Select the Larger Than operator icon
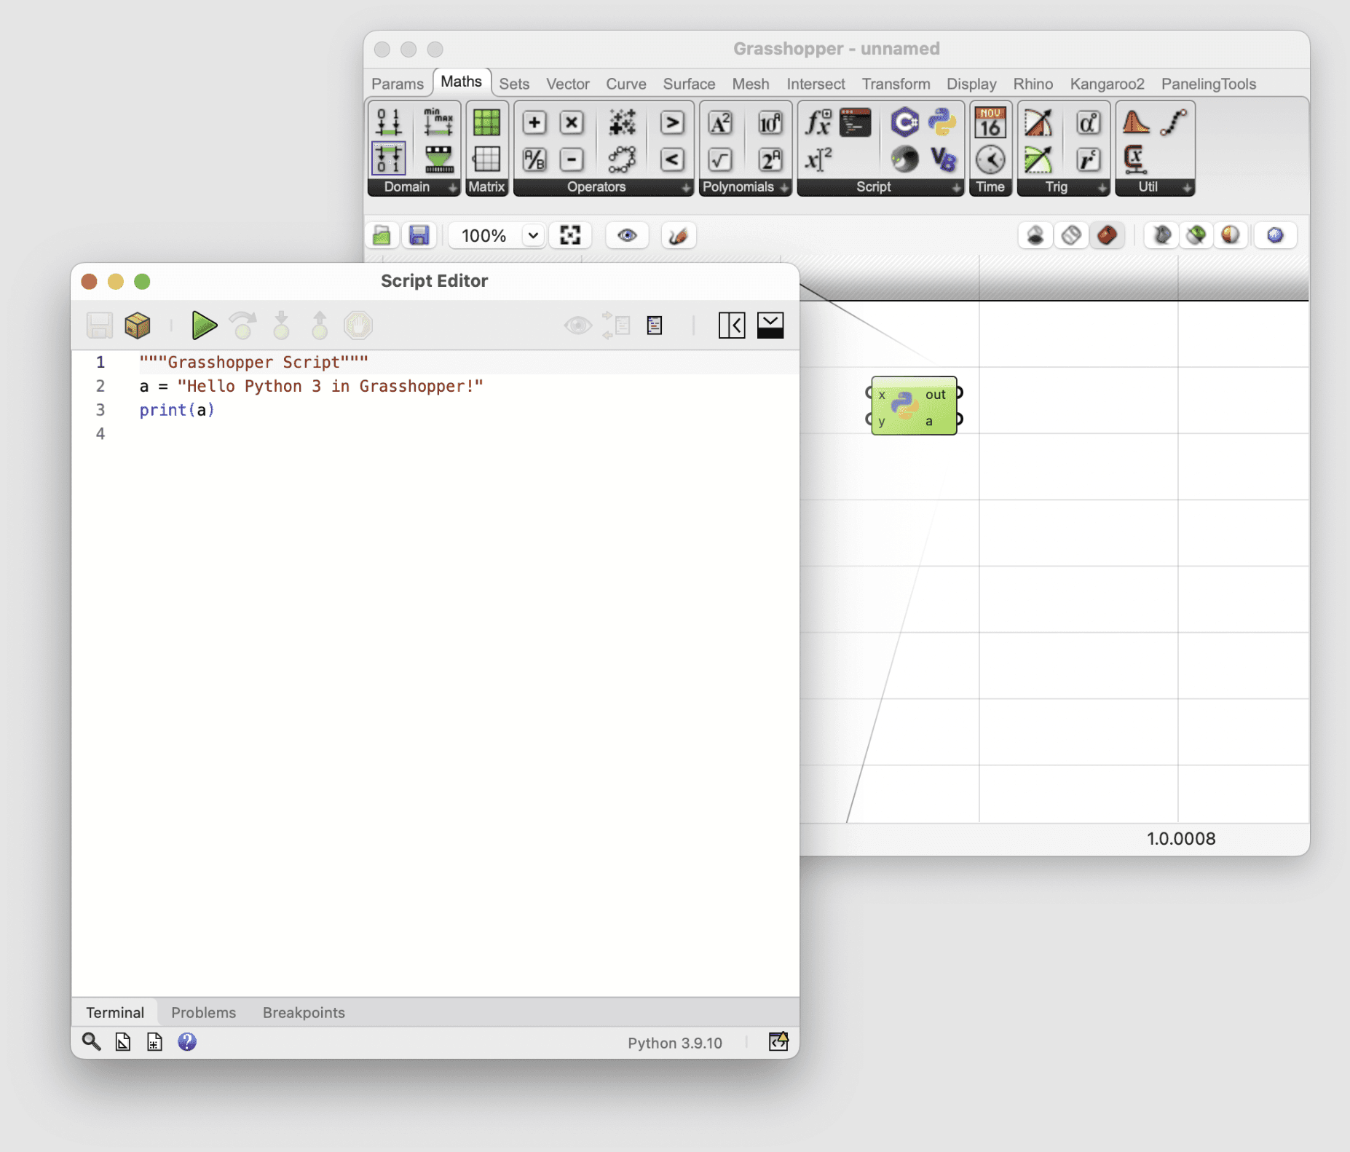This screenshot has height=1152, width=1350. coord(672,122)
